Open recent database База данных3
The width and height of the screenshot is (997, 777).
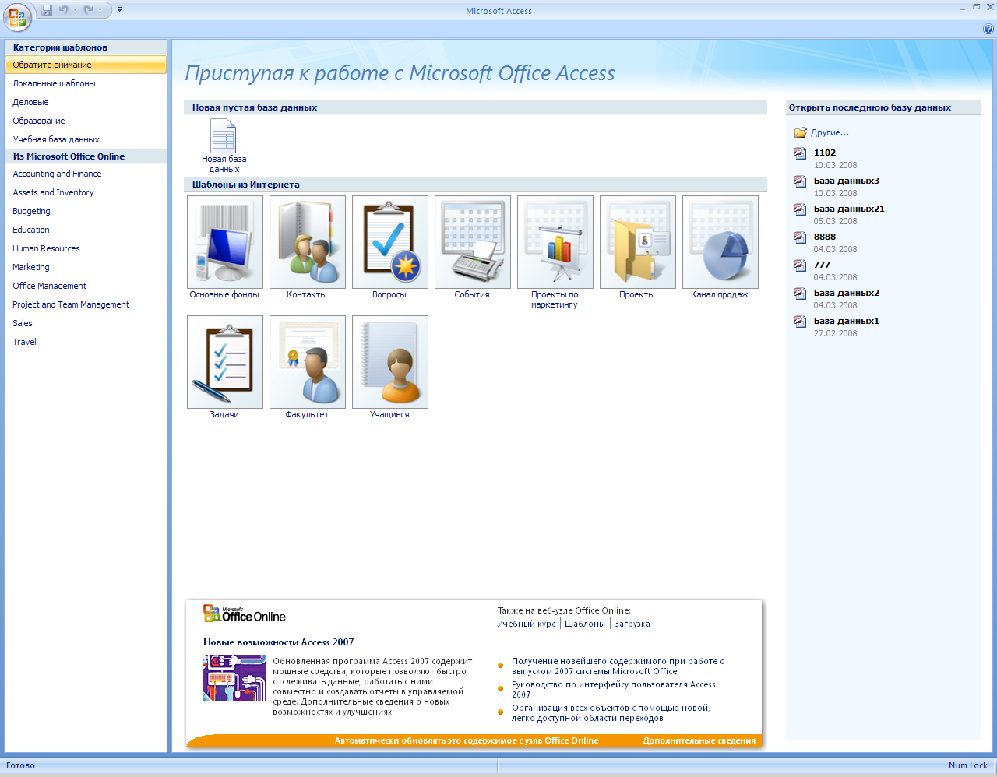tap(847, 181)
